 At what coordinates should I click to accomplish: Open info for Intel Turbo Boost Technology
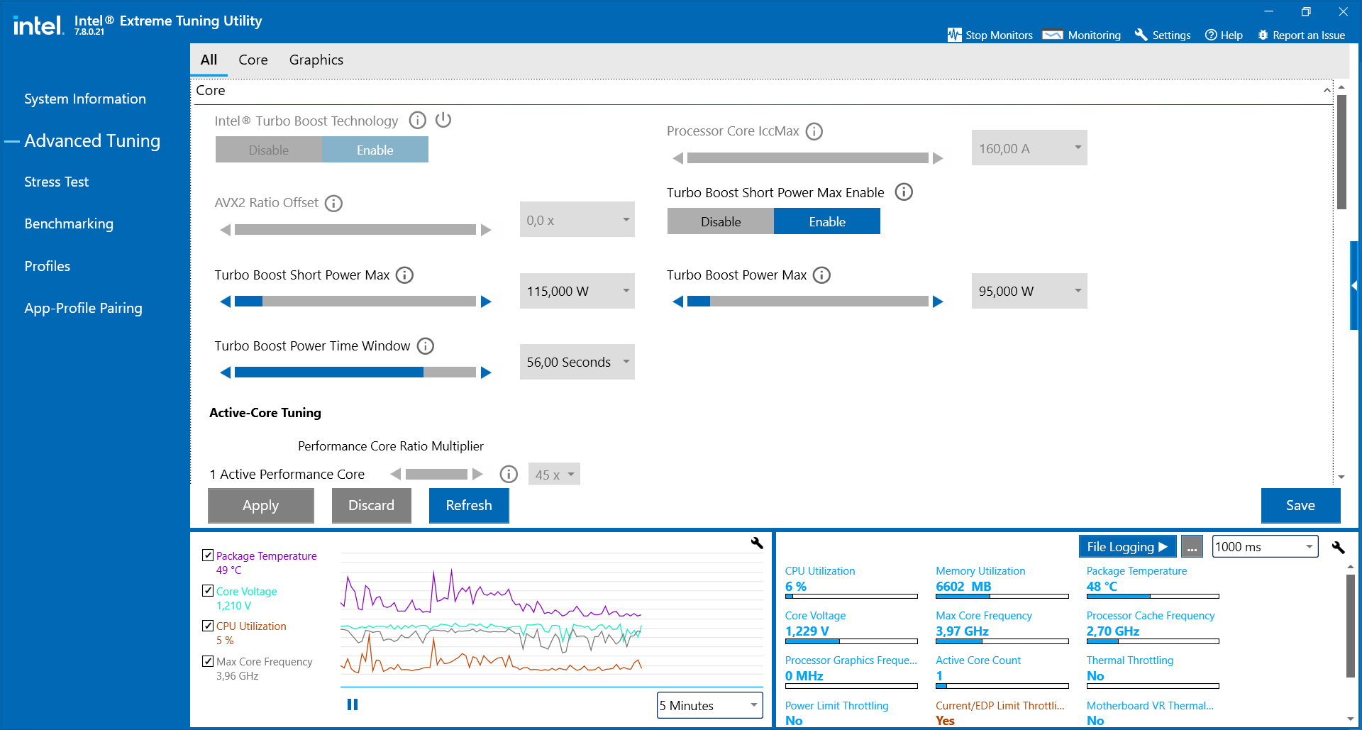418,120
